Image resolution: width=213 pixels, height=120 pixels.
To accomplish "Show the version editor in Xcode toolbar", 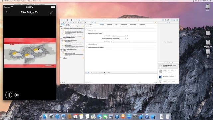I will coord(168,20).
